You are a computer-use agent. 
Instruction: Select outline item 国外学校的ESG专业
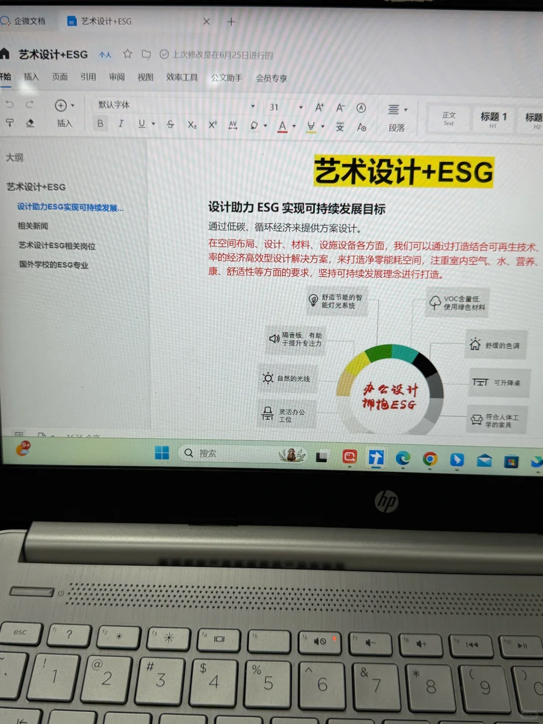coord(54,265)
